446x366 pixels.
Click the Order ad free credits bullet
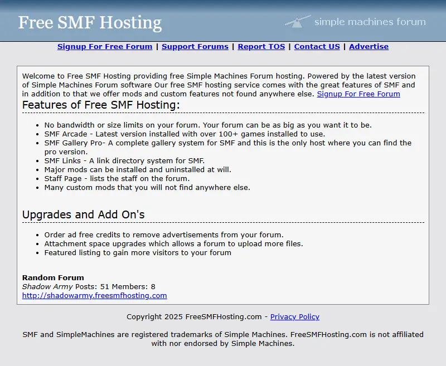point(164,235)
